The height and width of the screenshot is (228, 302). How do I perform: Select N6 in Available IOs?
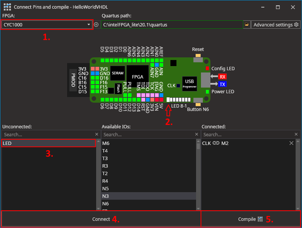pos(149,203)
